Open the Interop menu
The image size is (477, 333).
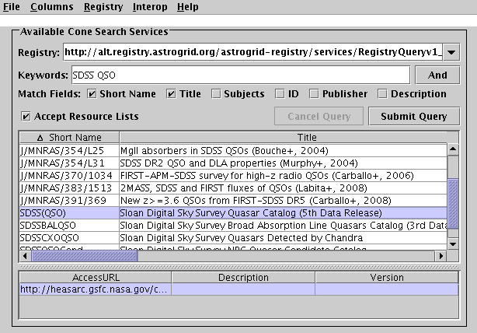click(150, 7)
